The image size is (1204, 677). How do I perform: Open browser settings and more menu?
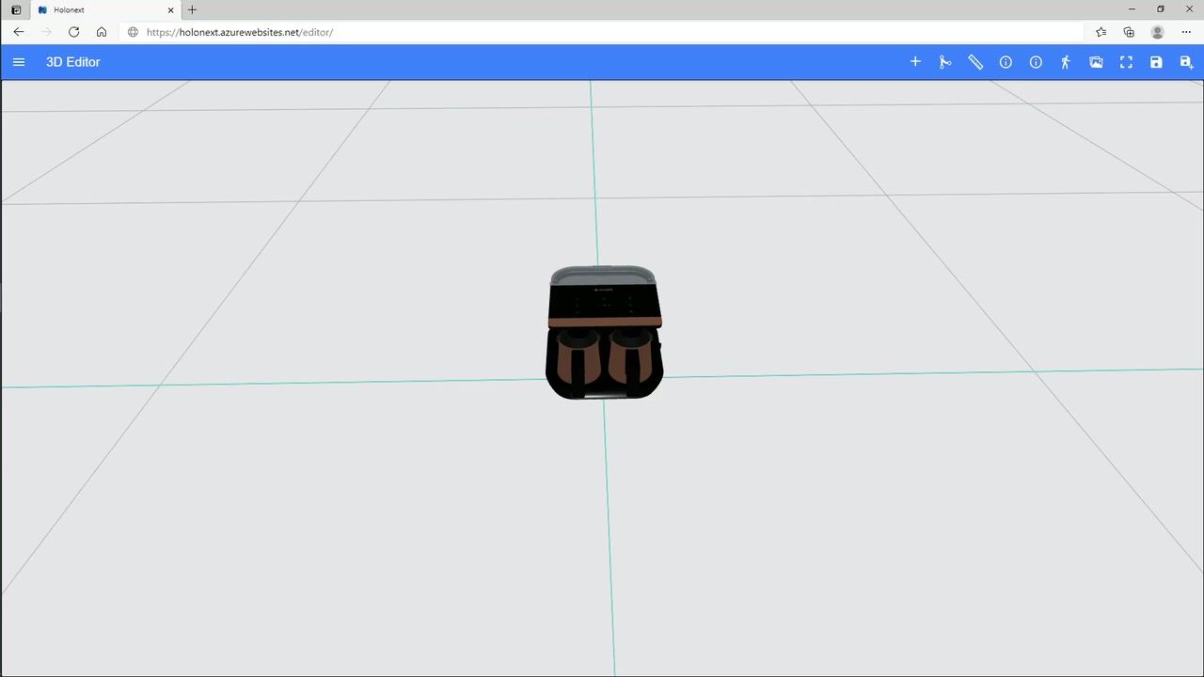(1186, 32)
